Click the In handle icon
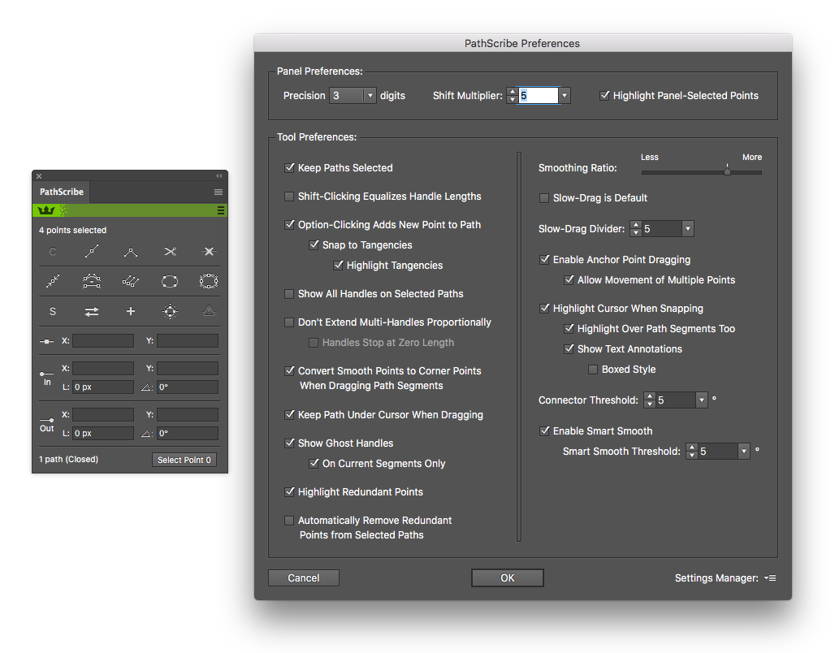The width and height of the screenshot is (835, 653). click(x=47, y=377)
